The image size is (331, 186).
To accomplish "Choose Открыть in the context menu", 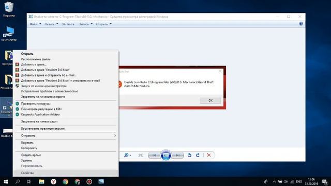I will pos(66,54).
